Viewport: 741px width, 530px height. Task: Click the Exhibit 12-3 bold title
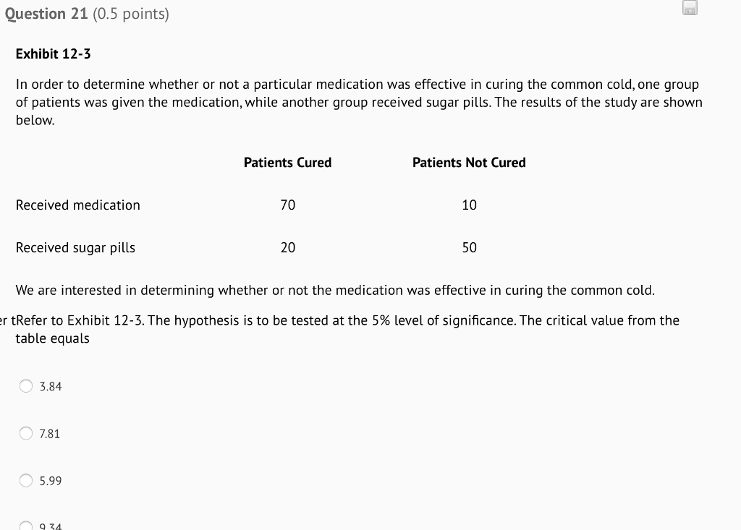[x=54, y=54]
